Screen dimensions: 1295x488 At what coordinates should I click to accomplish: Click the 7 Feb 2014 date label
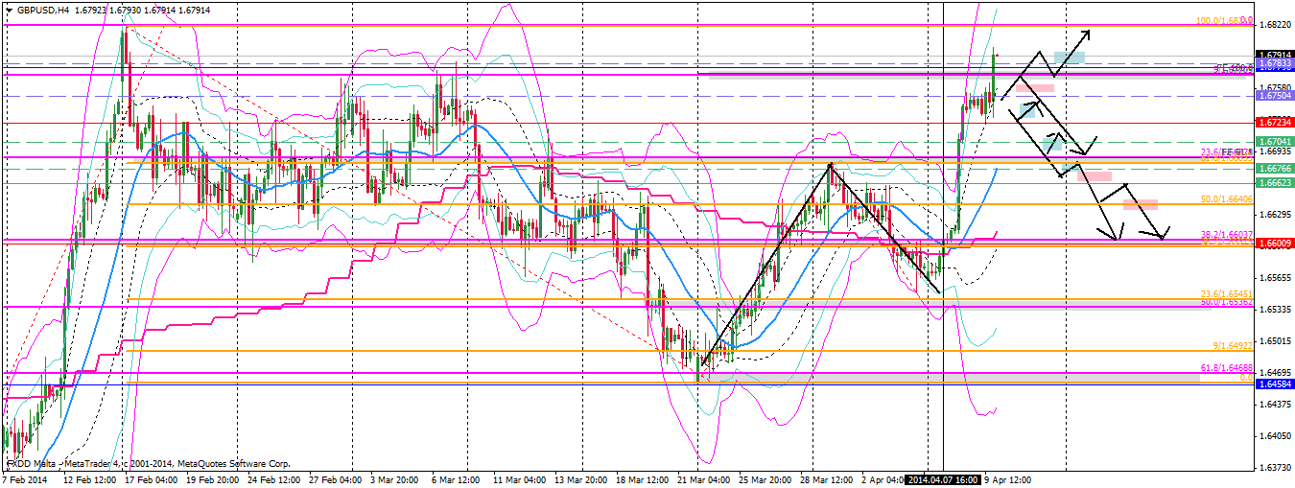pos(25,479)
